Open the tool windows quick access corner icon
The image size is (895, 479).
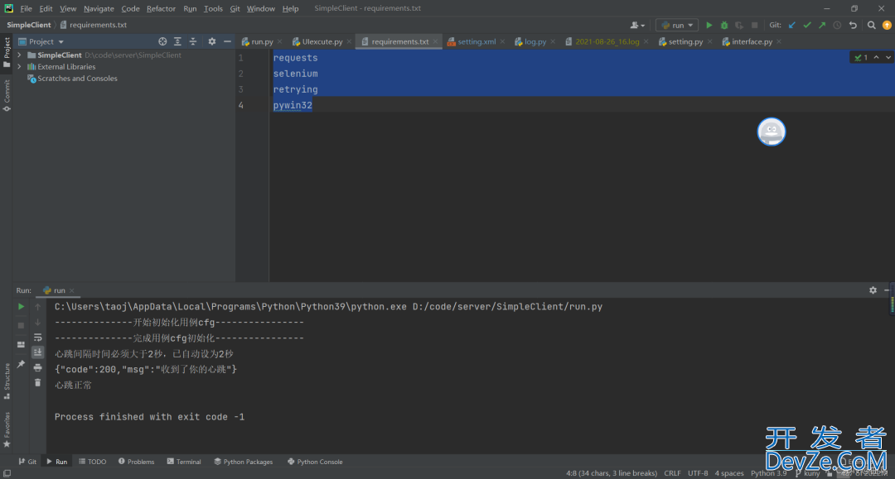point(7,473)
